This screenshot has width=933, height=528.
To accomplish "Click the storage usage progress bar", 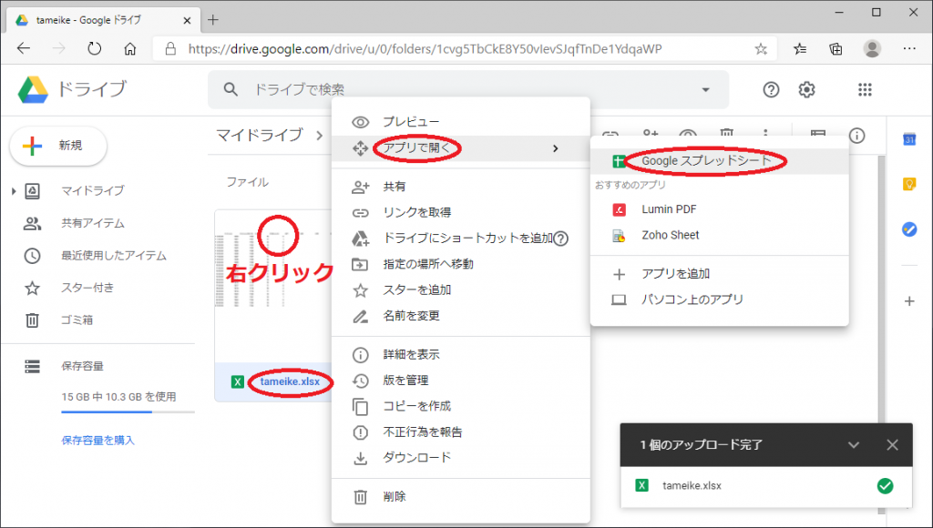I will pyautogui.click(x=128, y=412).
